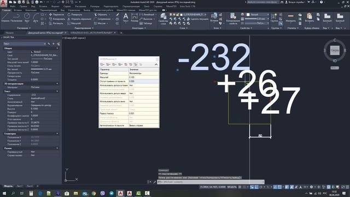
Task: Switch to the Лист1 layout tab
Action: (20, 186)
